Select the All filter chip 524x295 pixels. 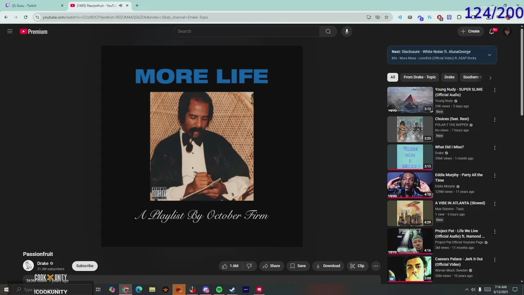click(x=393, y=77)
